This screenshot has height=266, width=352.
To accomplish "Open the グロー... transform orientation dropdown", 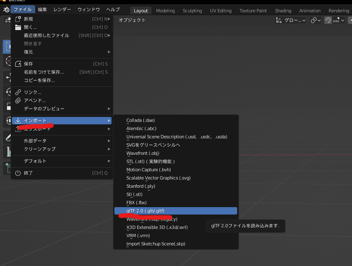I will (x=291, y=21).
